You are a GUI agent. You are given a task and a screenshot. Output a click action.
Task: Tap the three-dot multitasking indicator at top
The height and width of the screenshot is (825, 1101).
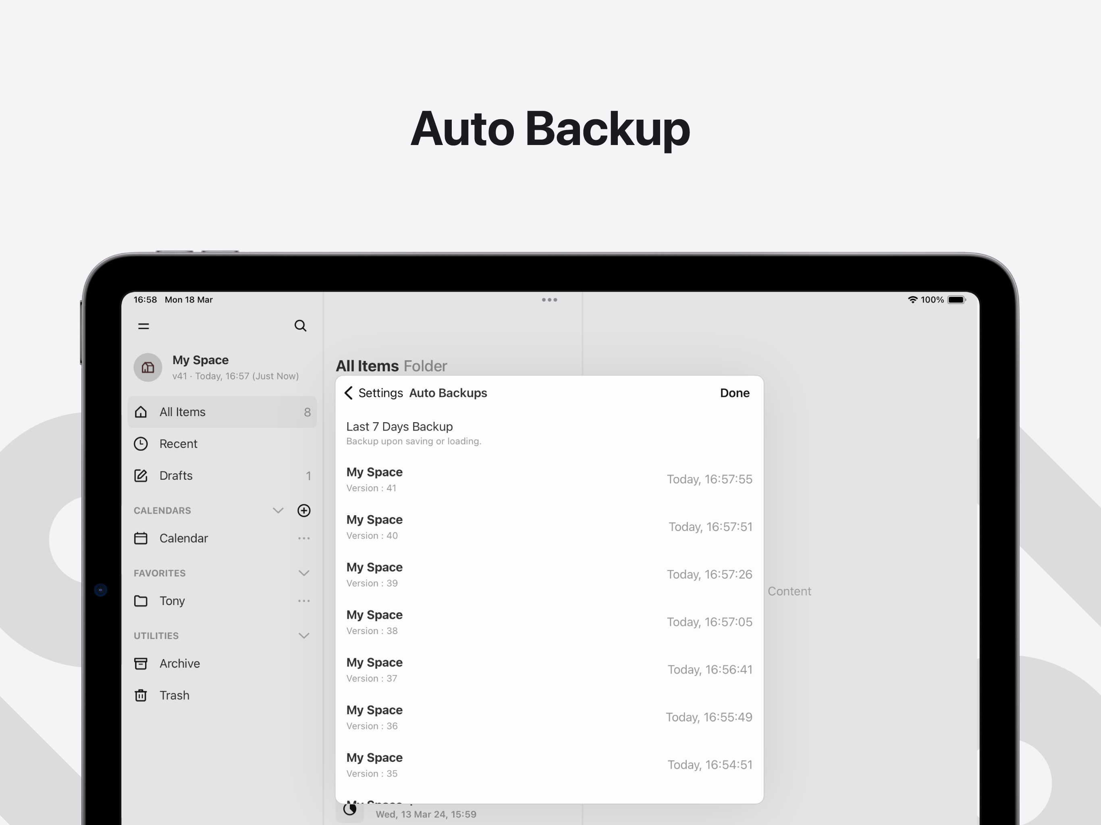pyautogui.click(x=550, y=300)
